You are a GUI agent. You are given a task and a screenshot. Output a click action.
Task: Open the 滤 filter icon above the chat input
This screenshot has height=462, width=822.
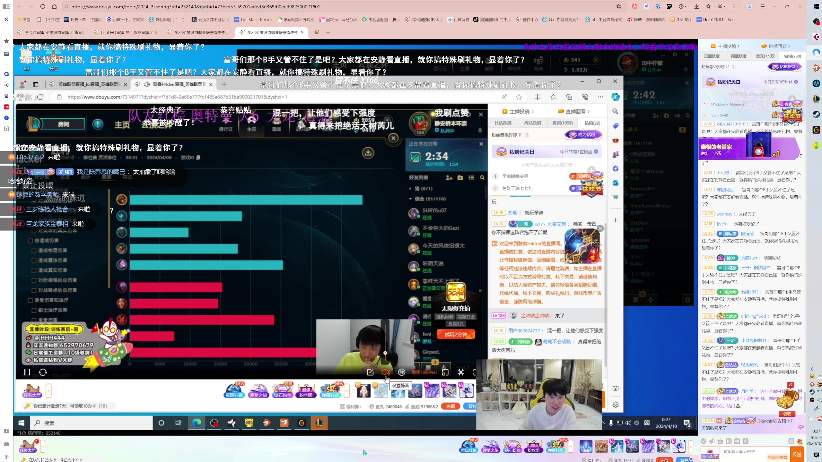791,441
